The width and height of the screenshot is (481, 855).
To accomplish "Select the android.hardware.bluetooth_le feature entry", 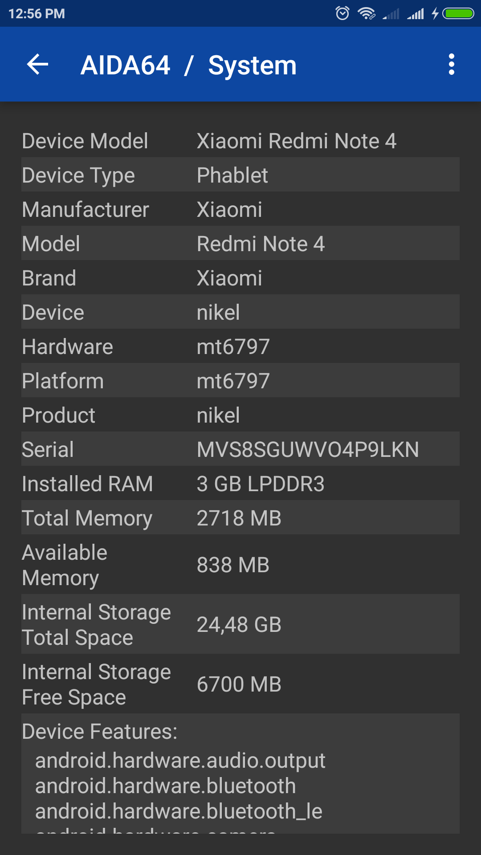I will tap(179, 811).
